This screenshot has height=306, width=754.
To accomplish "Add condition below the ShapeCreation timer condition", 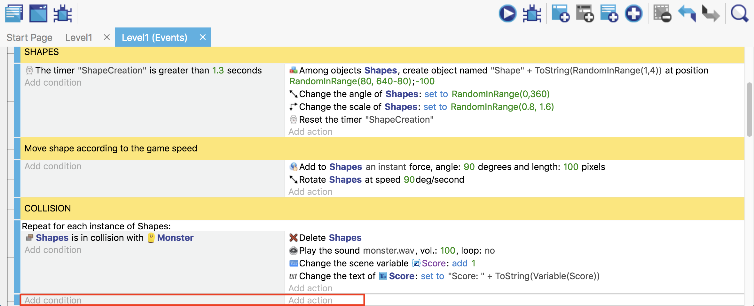I will (53, 82).
